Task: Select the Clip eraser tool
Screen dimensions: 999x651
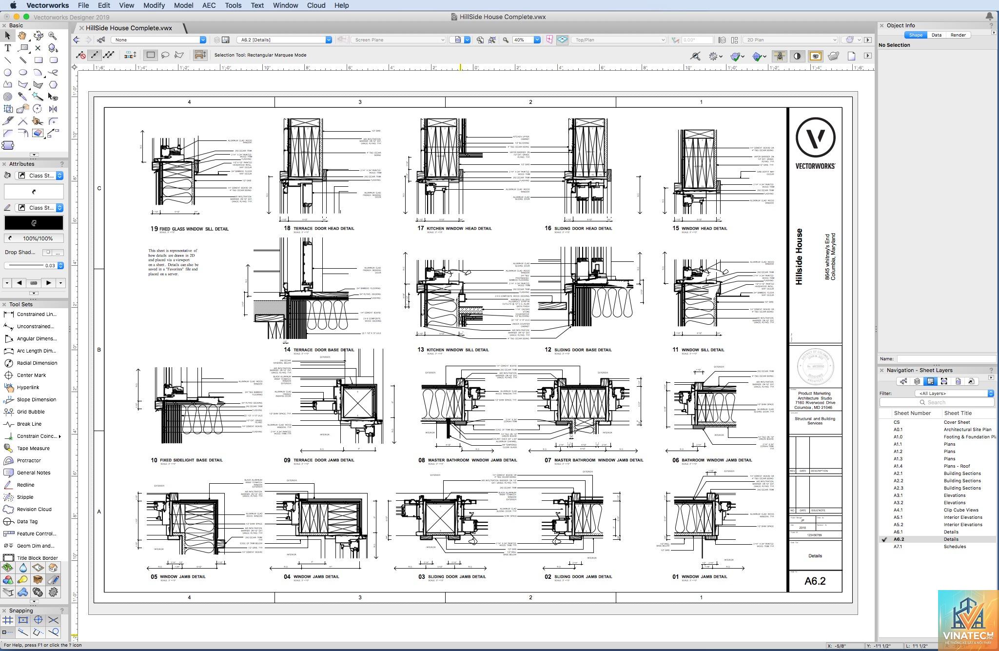Action: click(x=38, y=133)
